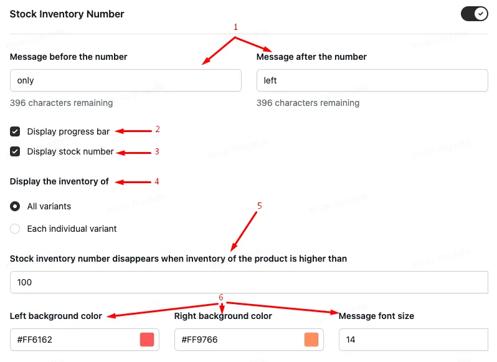Open the orange Right background color swatch
The height and width of the screenshot is (362, 497).
[311, 340]
